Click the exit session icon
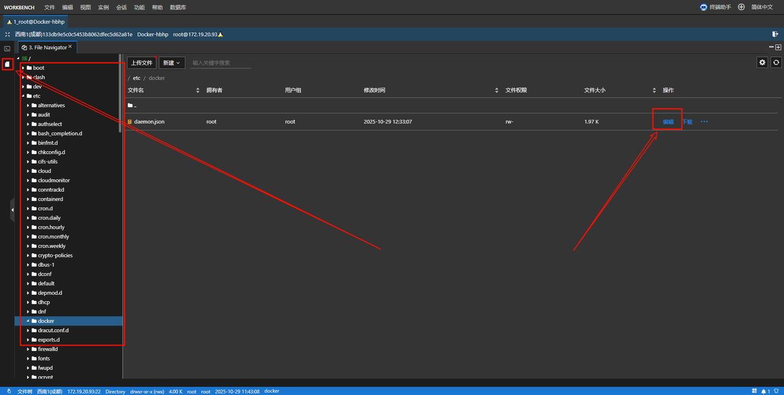784x395 pixels. pyautogui.click(x=775, y=34)
